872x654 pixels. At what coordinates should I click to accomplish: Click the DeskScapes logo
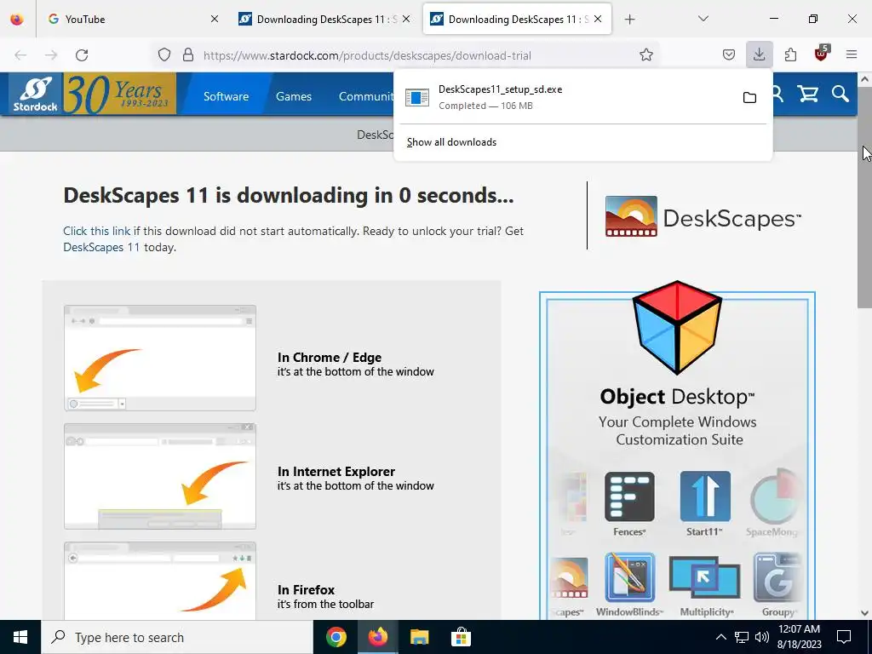coord(703,217)
